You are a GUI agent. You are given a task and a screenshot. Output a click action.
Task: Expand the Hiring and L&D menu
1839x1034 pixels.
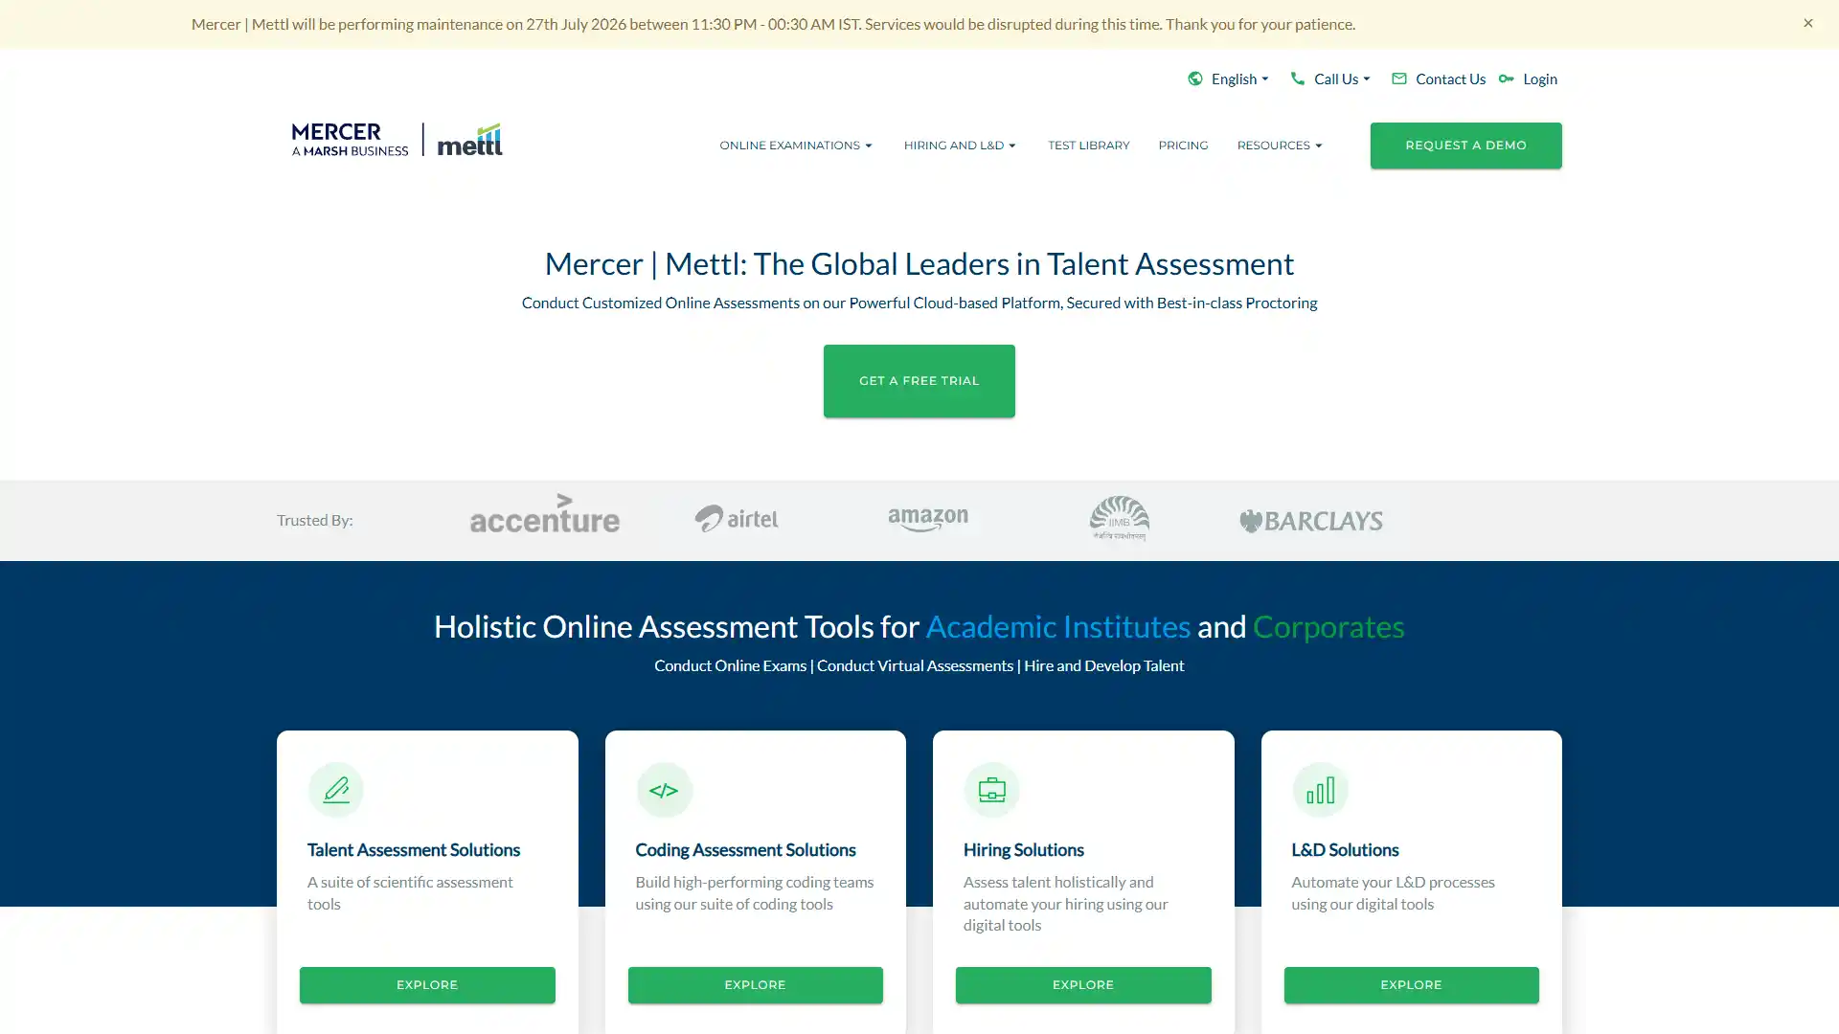(960, 146)
